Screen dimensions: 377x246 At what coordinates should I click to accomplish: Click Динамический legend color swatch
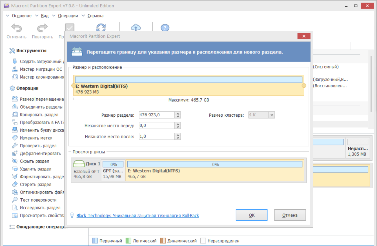[x=163, y=241]
